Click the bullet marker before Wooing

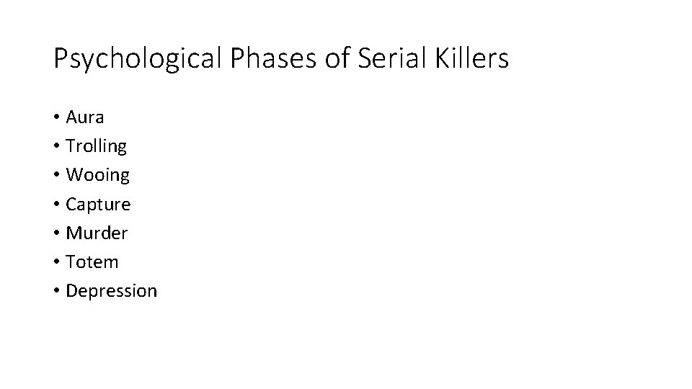(x=56, y=175)
